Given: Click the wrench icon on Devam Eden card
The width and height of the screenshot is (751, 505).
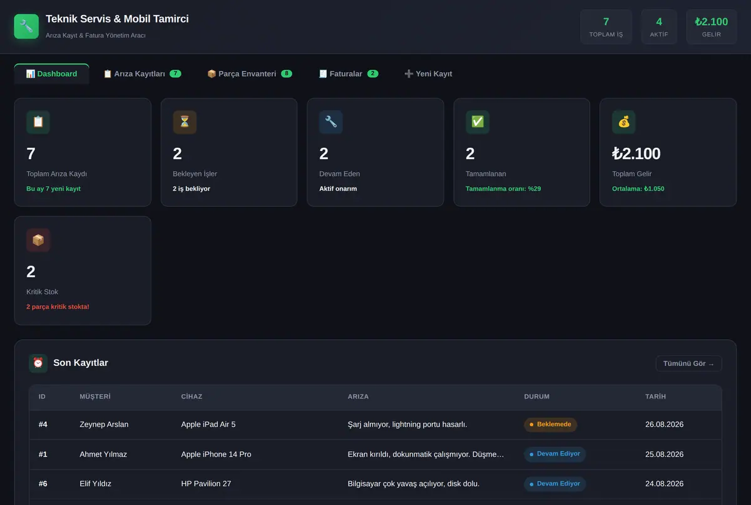Looking at the screenshot, I should pyautogui.click(x=331, y=122).
